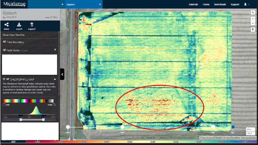Zoom out on the map
The width and height of the screenshot is (258, 145).
252,23
